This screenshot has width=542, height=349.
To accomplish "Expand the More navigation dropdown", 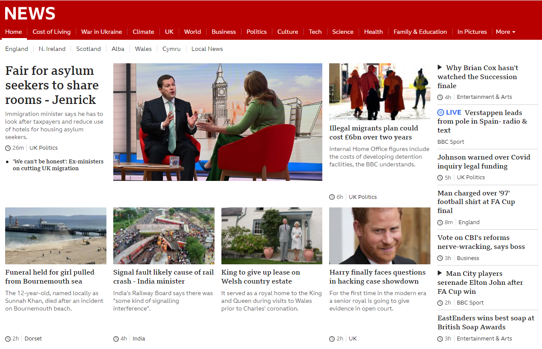I will 505,32.
